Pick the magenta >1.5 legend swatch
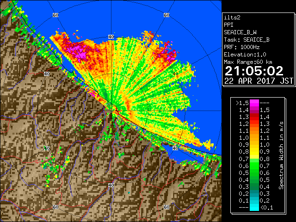This screenshot has height=222, width=296. pos(254,103)
